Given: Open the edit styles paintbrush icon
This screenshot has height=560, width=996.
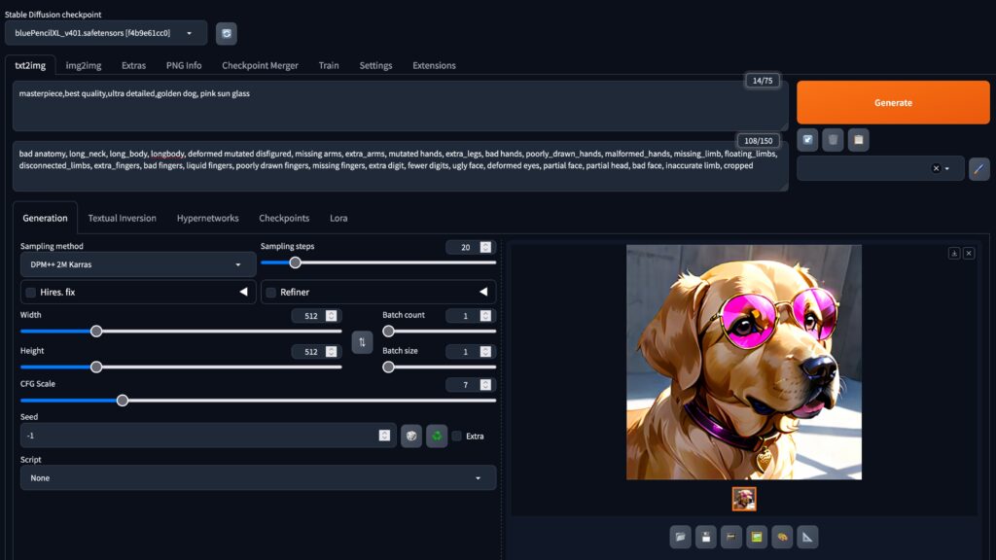Looking at the screenshot, I should click(978, 168).
